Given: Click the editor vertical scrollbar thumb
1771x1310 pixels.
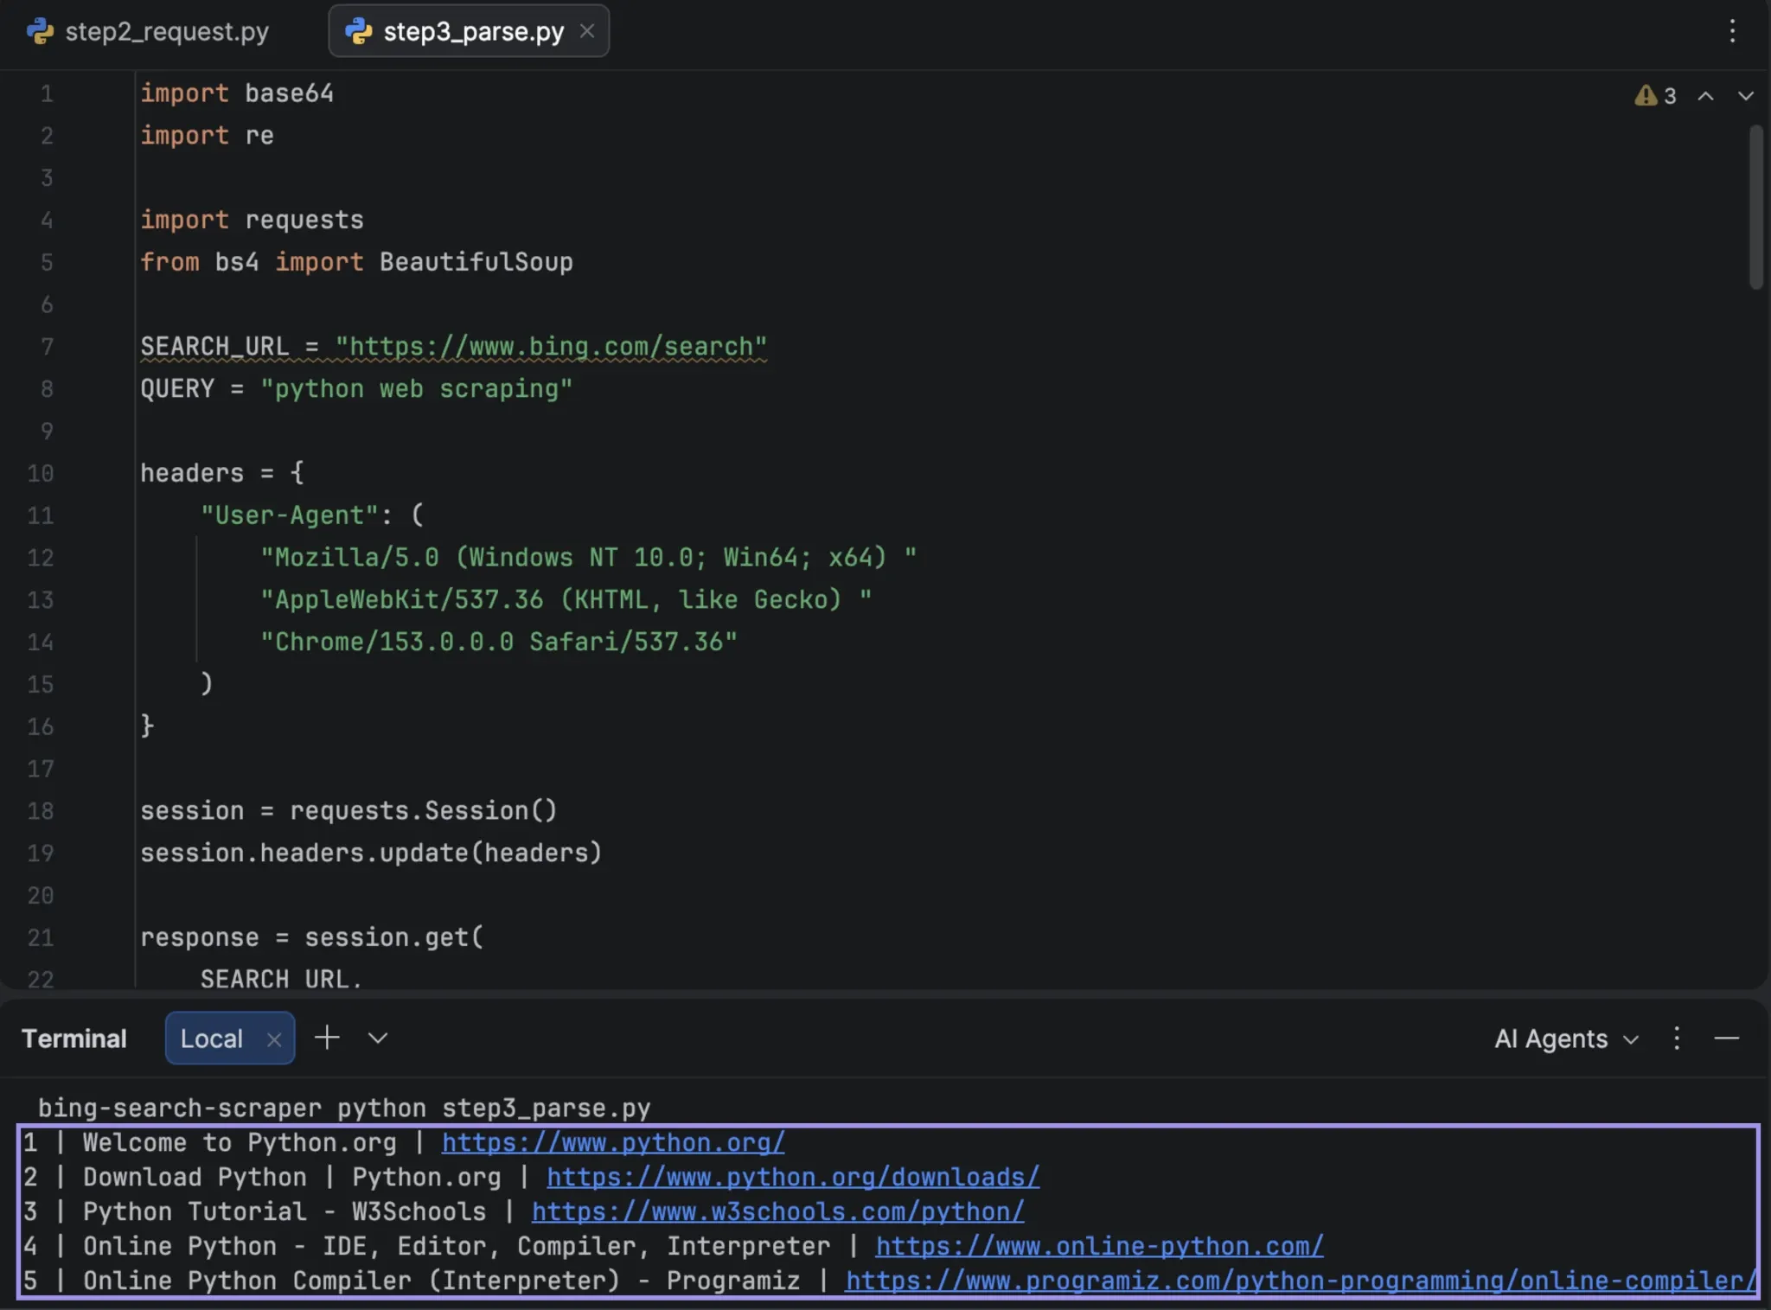Looking at the screenshot, I should coord(1755,207).
